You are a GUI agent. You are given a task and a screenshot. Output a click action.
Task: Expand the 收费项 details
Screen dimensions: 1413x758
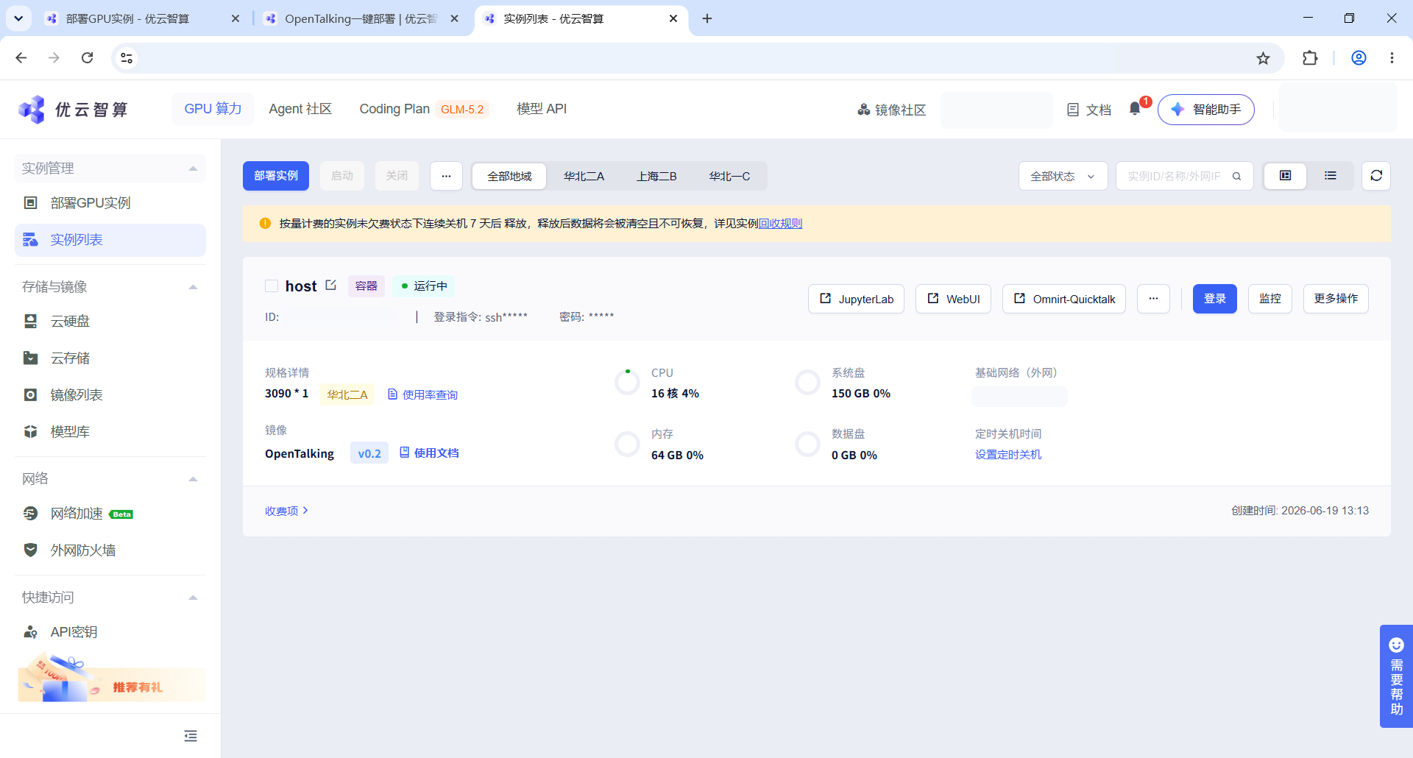point(286,511)
